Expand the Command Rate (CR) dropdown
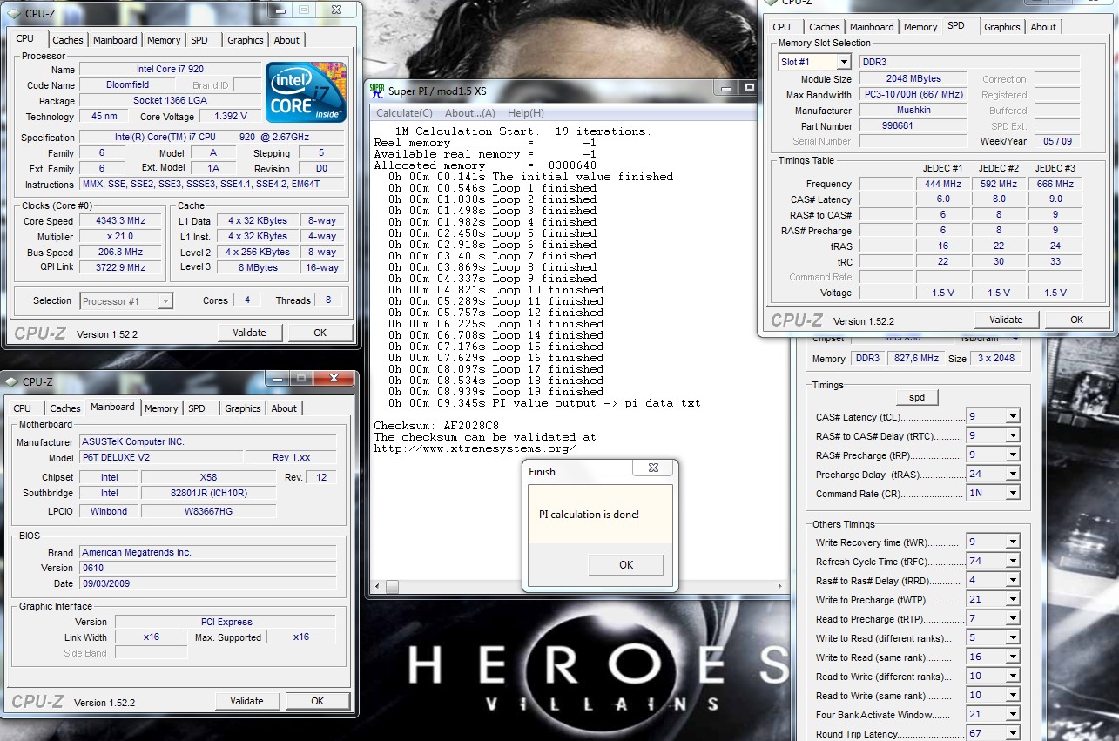The width and height of the screenshot is (1119, 741). [1013, 494]
